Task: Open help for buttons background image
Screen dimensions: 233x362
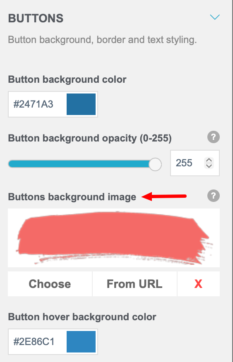Action: [x=214, y=196]
